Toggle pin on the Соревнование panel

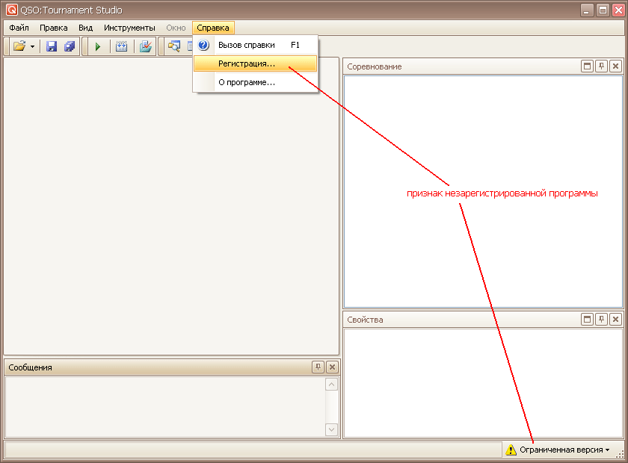pos(601,66)
